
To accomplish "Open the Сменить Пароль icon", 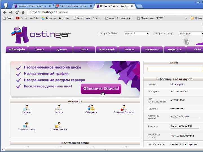I will pos(123,109).
